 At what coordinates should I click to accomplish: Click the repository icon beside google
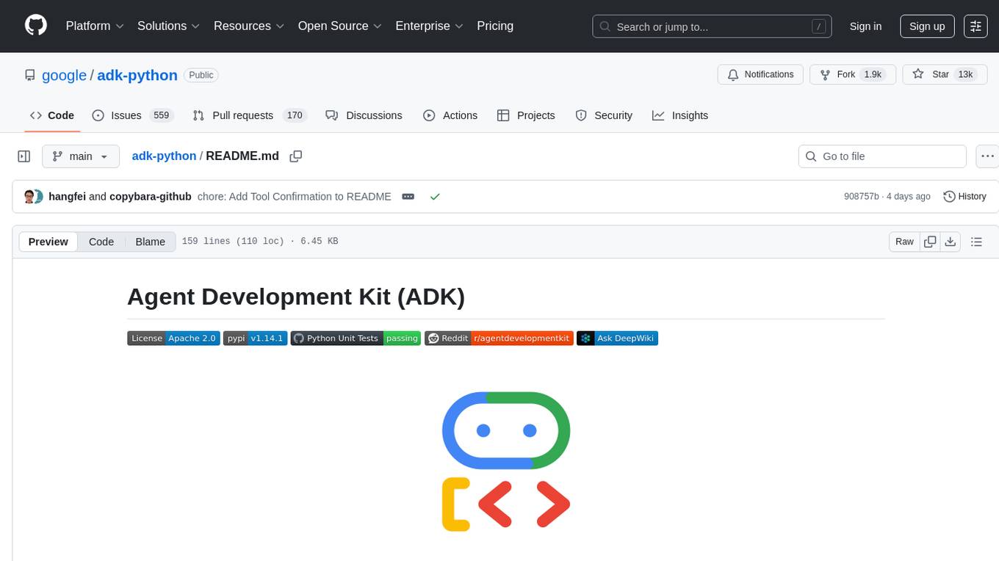29,75
